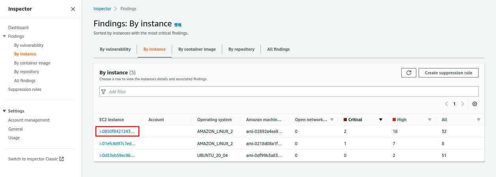The height and width of the screenshot is (177, 496).
Task: Go to next page arrow
Action: click(462, 104)
